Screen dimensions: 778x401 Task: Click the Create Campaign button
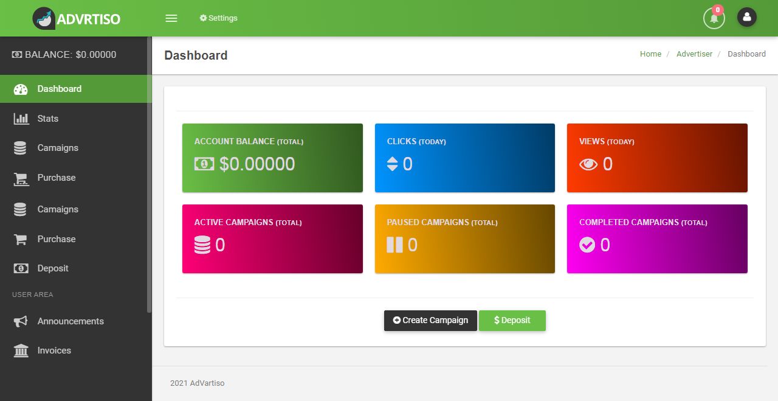[x=430, y=321]
